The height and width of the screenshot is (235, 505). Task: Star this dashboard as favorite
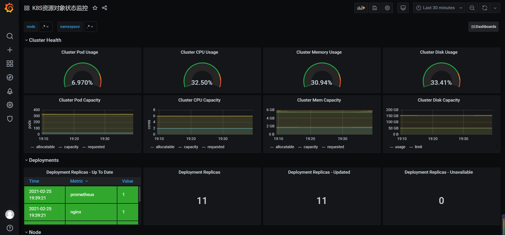coord(95,8)
